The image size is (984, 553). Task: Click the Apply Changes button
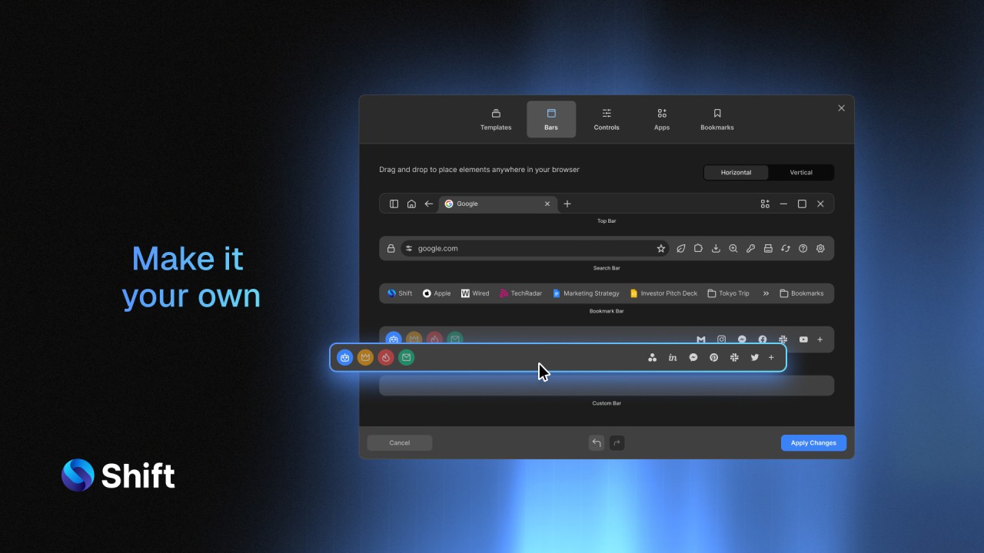pos(813,443)
